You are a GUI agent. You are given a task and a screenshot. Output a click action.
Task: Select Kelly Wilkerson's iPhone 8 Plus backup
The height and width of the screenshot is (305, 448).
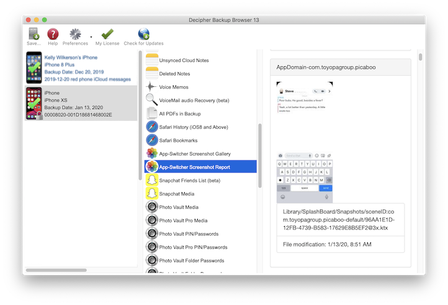click(x=81, y=68)
